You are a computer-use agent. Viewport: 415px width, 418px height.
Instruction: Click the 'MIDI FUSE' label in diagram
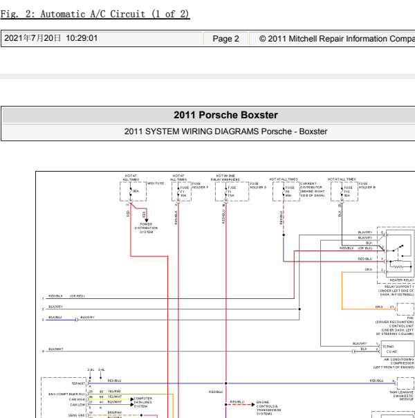[156, 183]
